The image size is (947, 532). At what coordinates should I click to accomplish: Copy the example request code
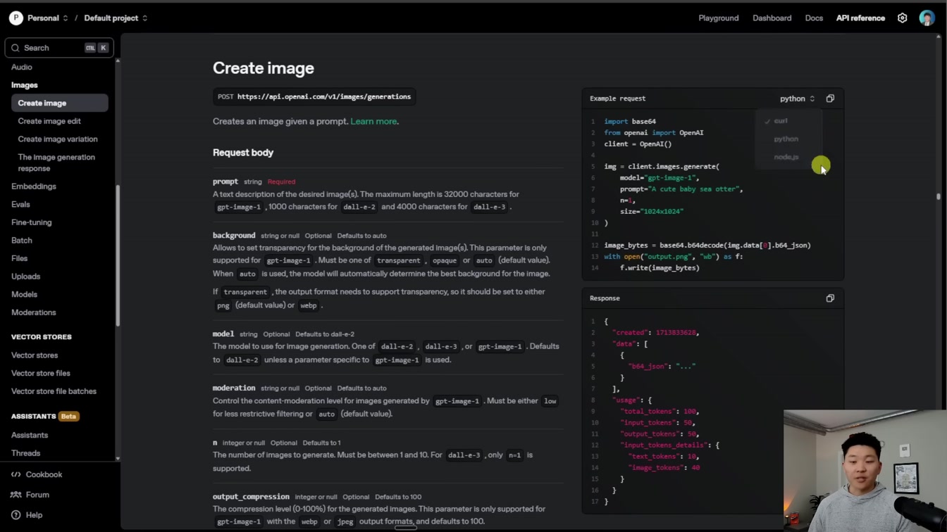point(830,99)
